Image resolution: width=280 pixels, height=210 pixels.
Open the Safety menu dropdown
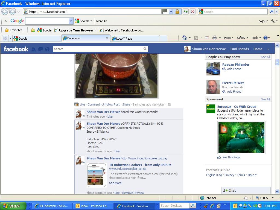point(242,38)
